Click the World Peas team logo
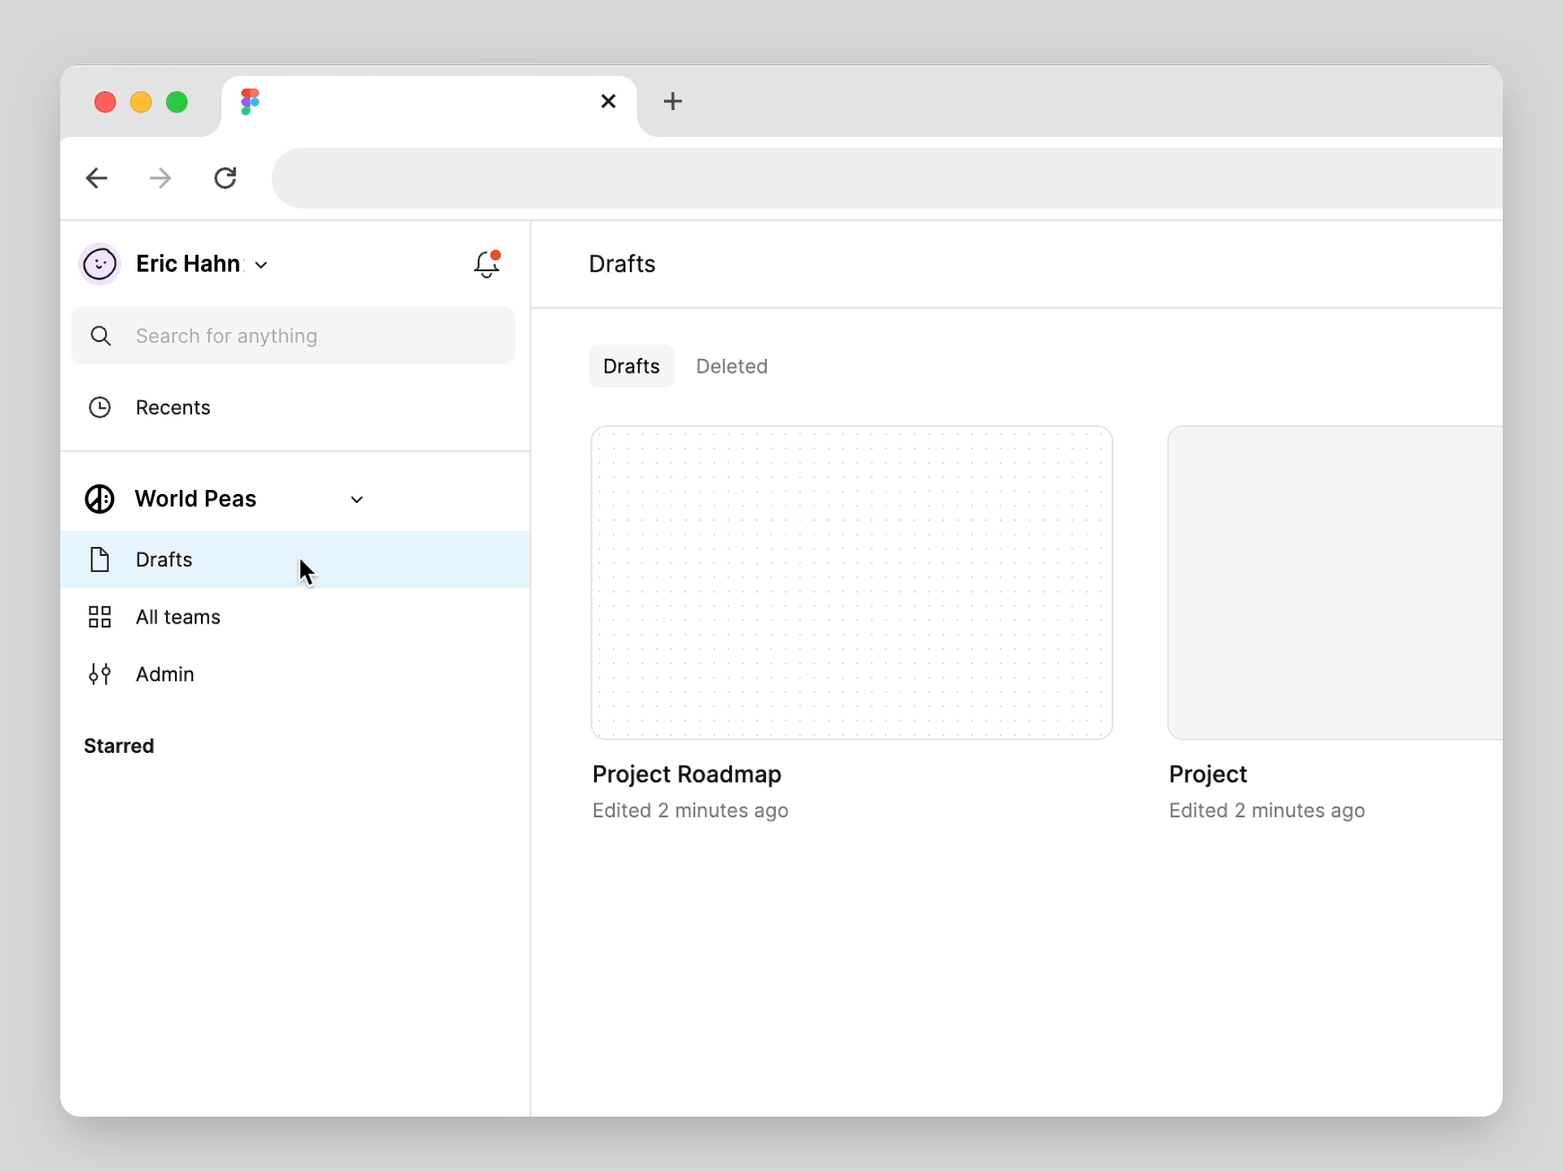This screenshot has height=1172, width=1563. click(100, 499)
